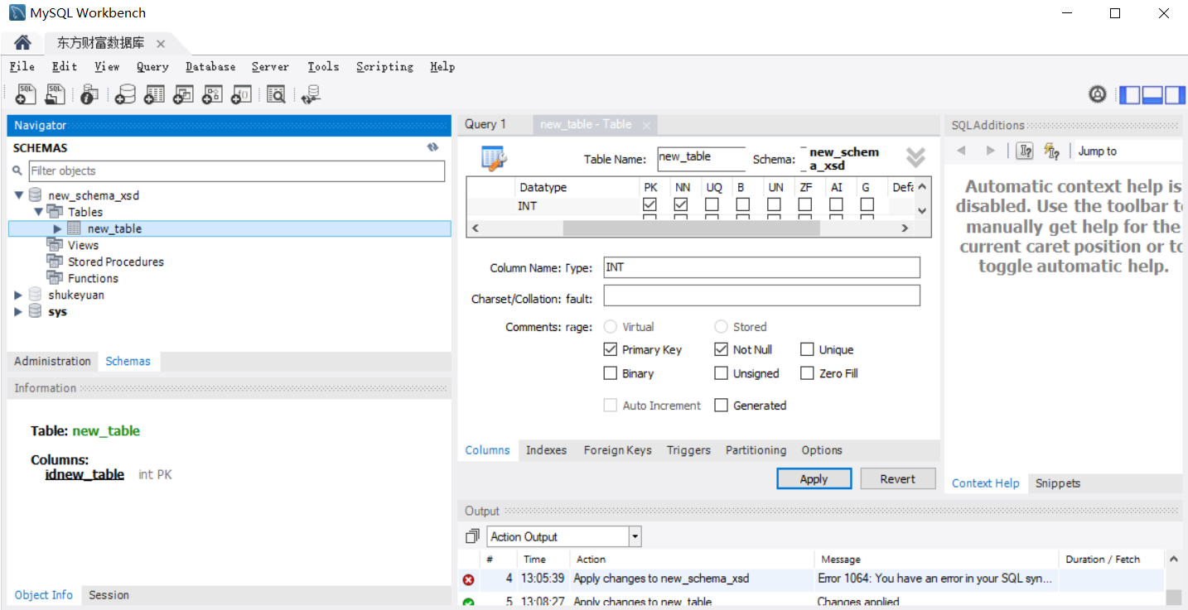Click error icon on output row 4
The height and width of the screenshot is (610, 1188).
[468, 579]
